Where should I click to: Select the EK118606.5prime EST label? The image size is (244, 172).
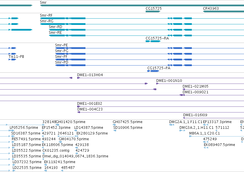(x=57, y=145)
